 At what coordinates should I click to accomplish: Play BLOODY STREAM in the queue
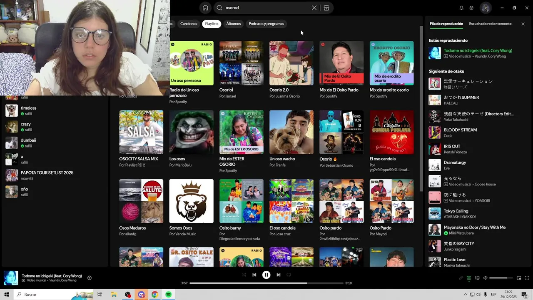[x=475, y=132]
